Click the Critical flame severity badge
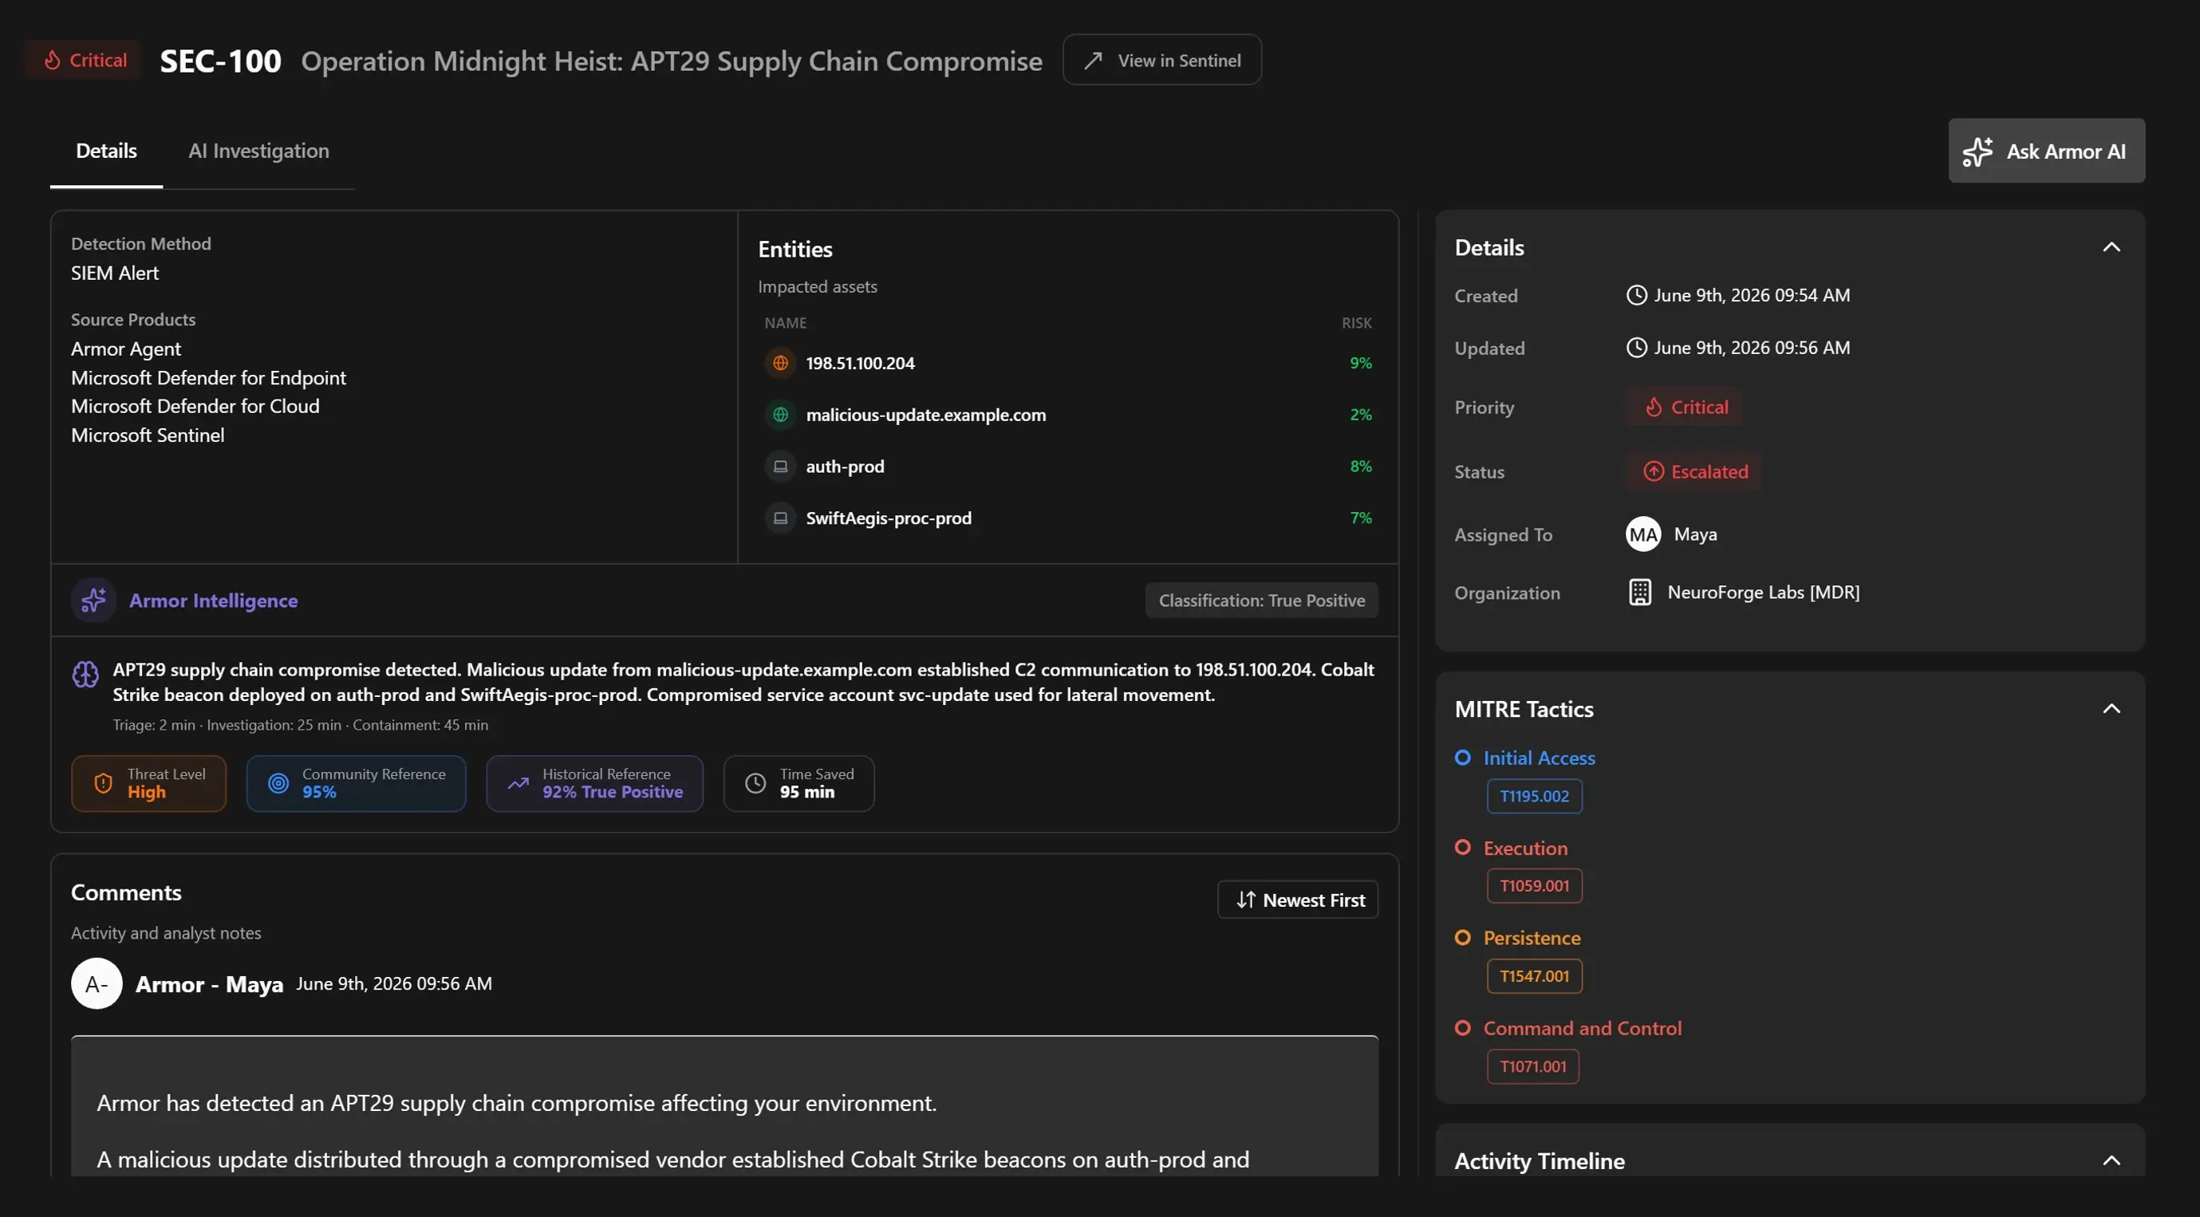 point(84,60)
